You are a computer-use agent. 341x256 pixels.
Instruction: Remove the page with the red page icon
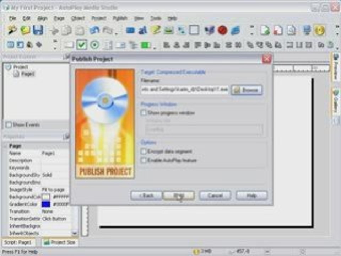coord(278,30)
